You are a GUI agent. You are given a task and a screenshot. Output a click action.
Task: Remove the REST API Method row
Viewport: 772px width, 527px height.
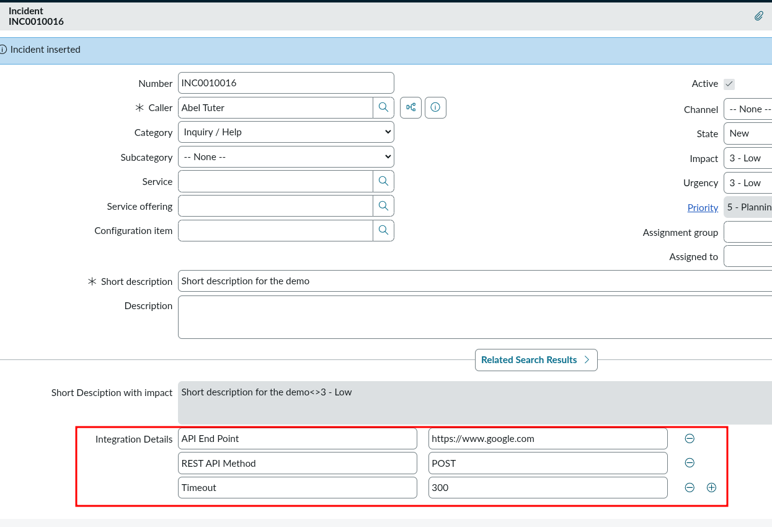click(690, 463)
